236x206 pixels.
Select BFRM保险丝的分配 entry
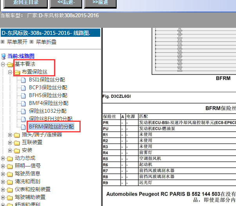tap(51, 126)
